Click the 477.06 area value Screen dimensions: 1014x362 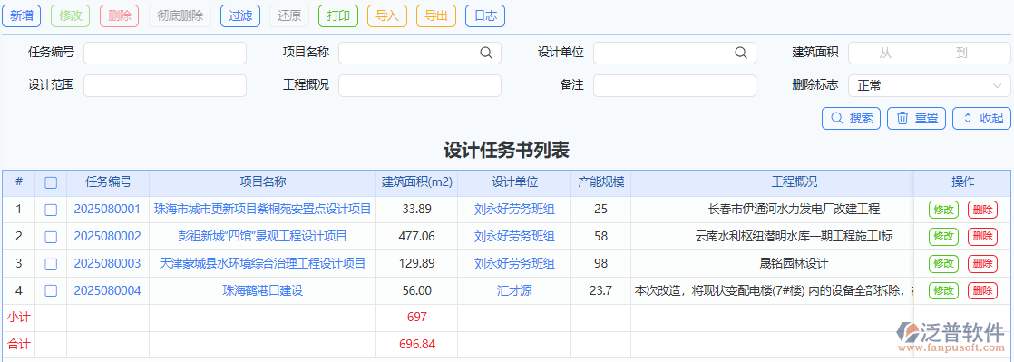pyautogui.click(x=417, y=237)
